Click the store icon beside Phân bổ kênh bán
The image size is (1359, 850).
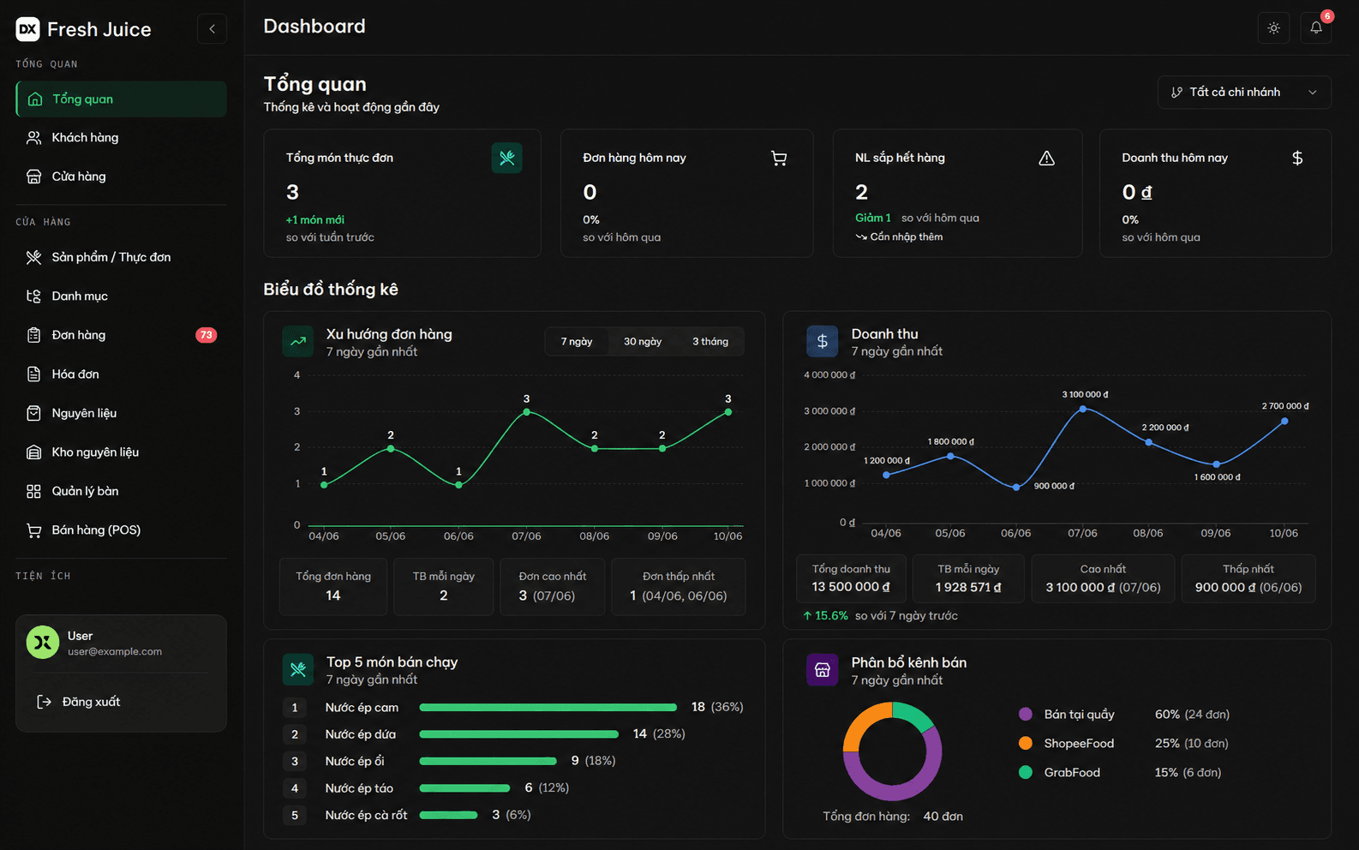click(x=823, y=670)
